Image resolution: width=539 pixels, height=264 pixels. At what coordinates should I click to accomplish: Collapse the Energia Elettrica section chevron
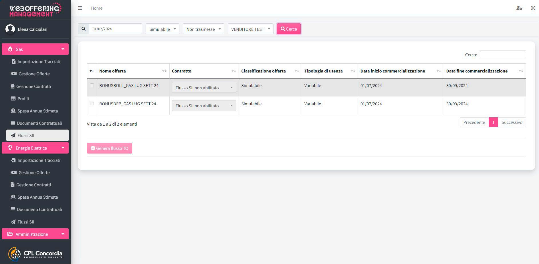pyautogui.click(x=63, y=148)
